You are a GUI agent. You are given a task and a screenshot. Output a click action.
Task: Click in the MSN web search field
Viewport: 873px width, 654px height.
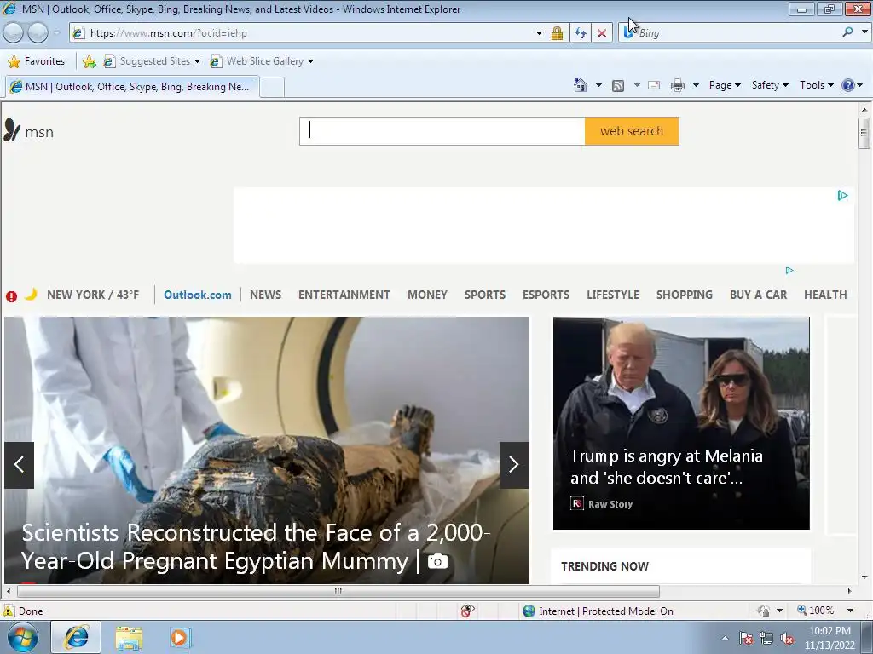(x=442, y=131)
